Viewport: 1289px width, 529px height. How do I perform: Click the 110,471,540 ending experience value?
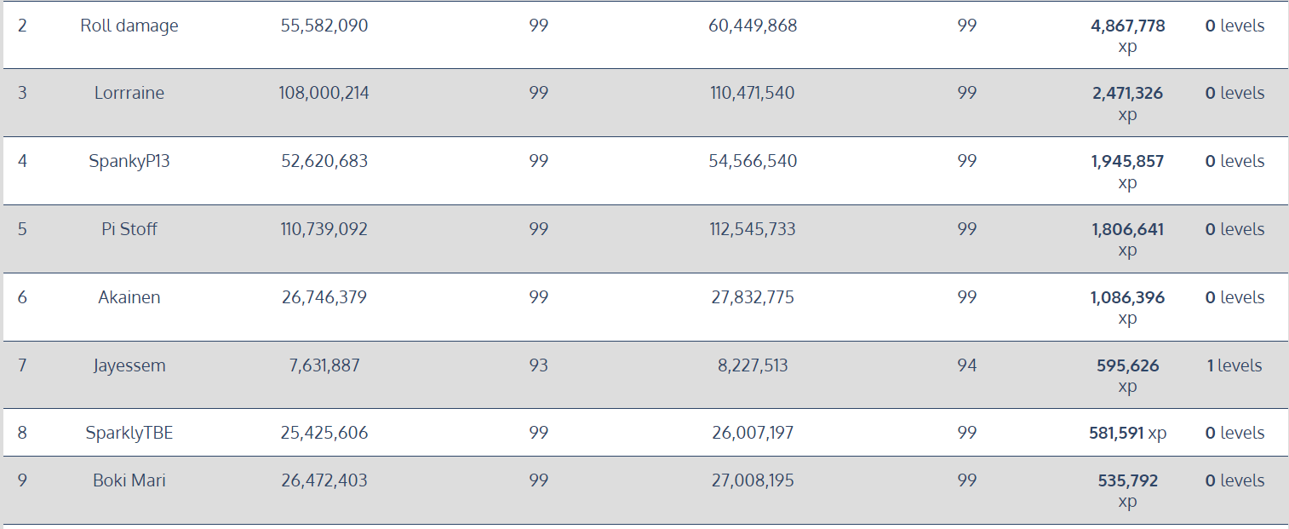click(753, 93)
